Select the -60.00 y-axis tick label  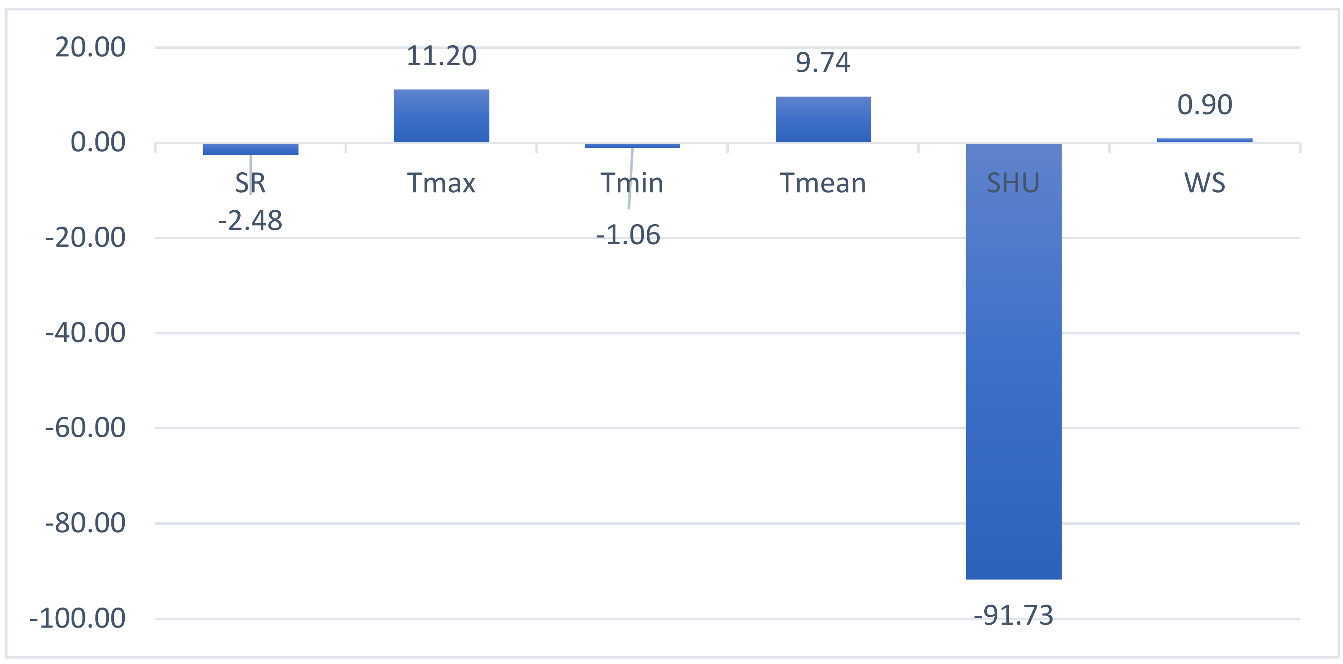[85, 428]
